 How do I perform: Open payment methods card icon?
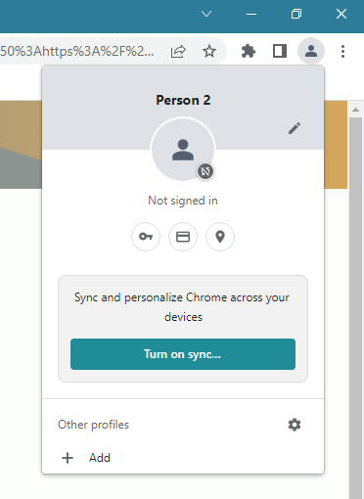(x=183, y=237)
